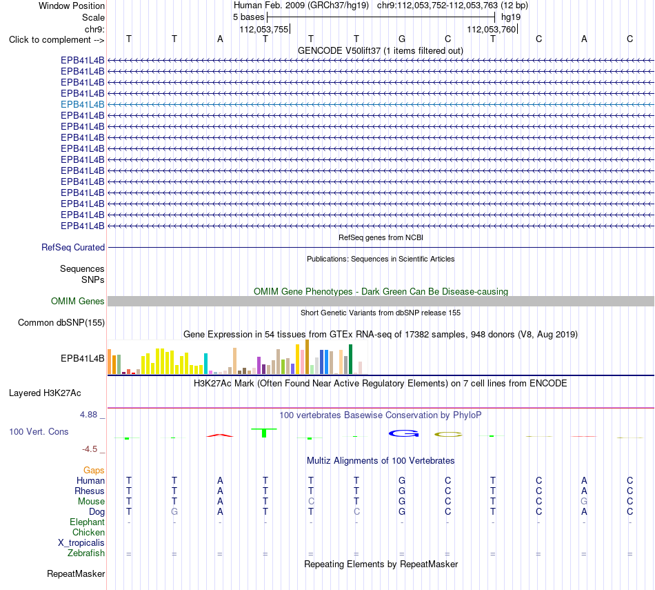This screenshot has width=655, height=590.
Task: Click the 'Click to complement -->' label
Action: 57,40
